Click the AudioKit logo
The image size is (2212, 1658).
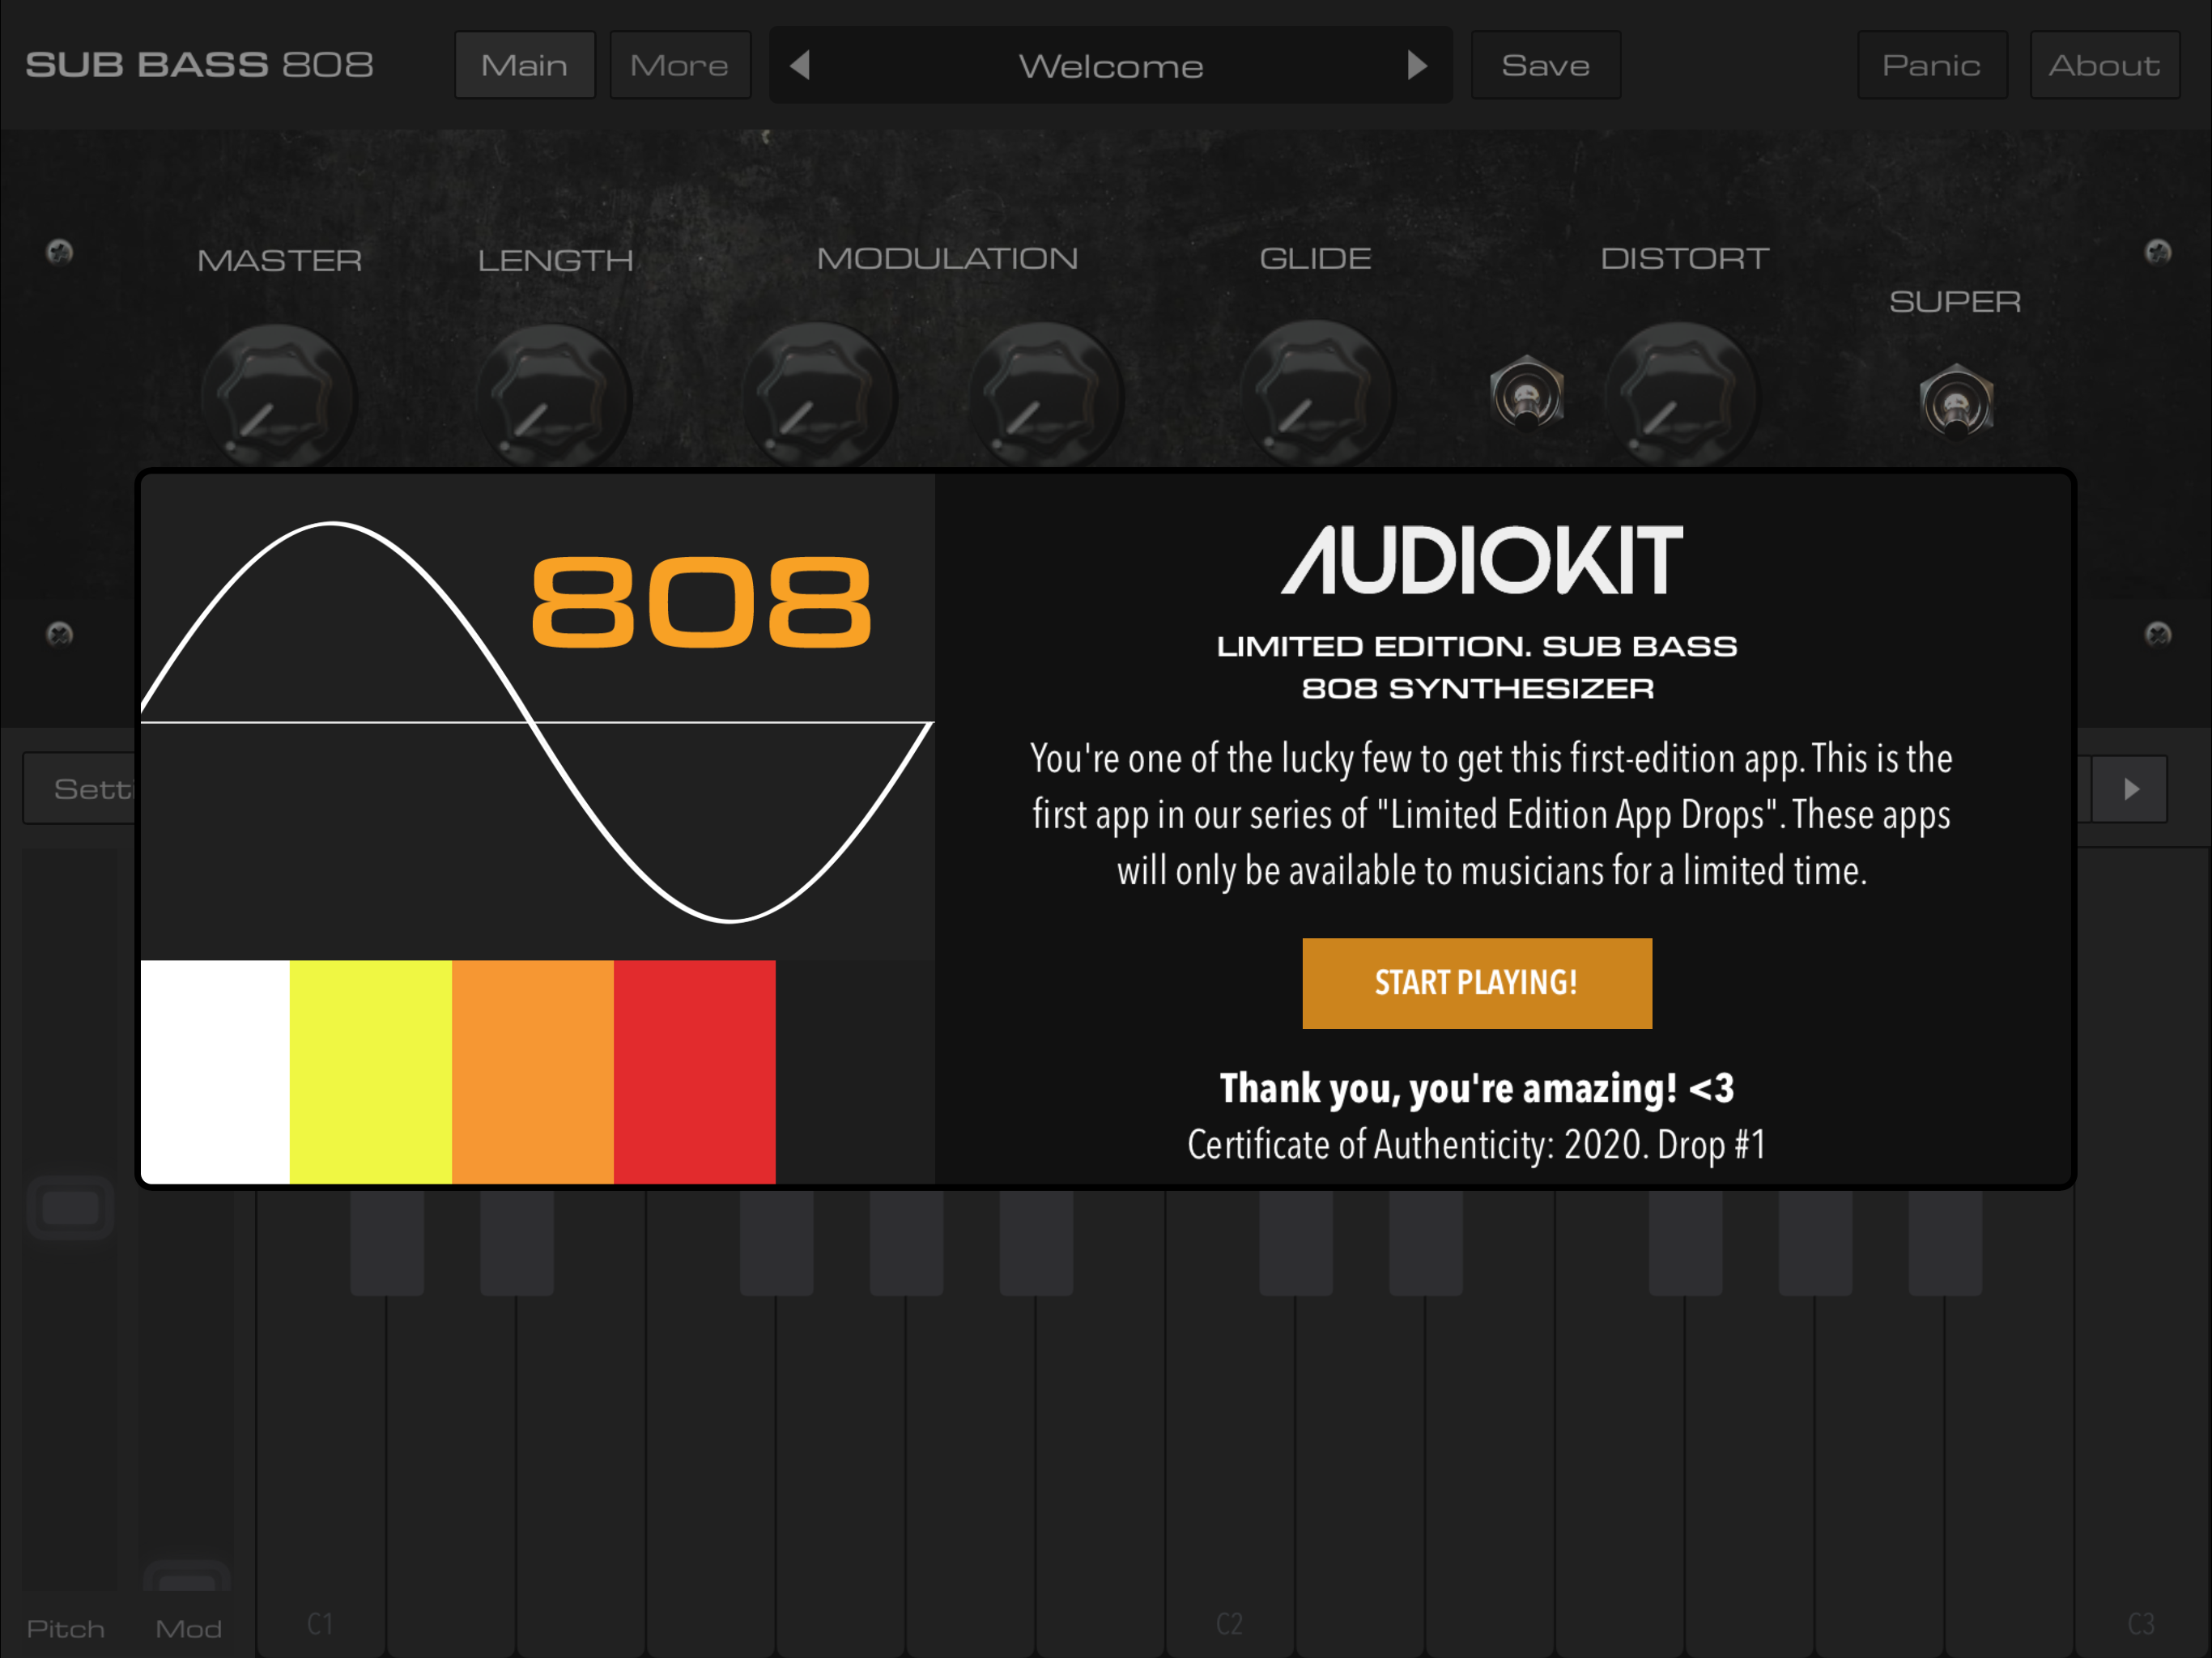(x=1481, y=561)
